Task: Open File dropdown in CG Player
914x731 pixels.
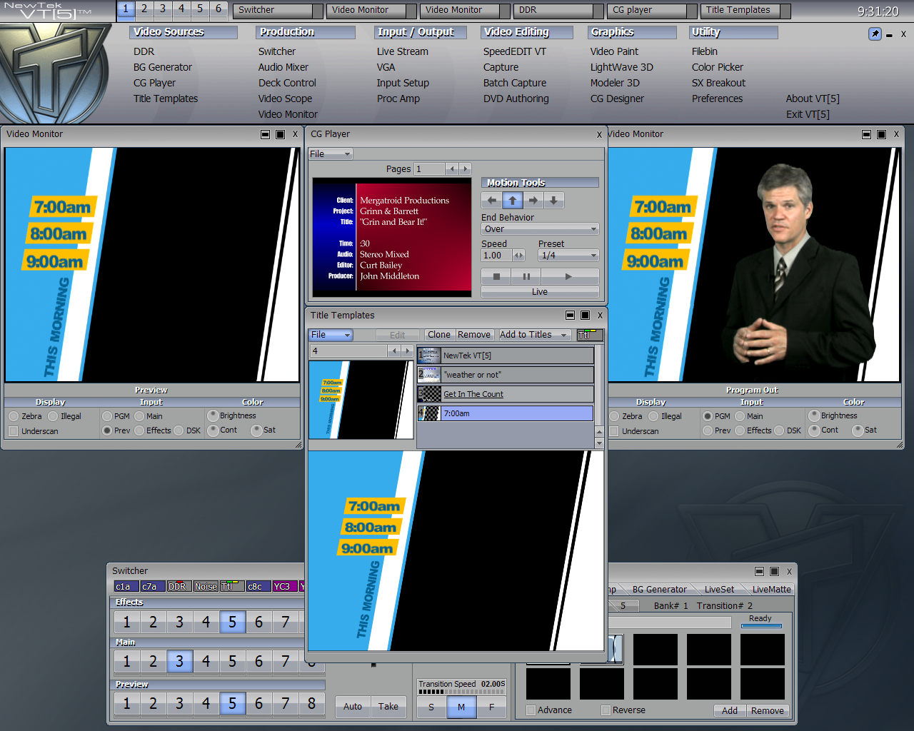Action: coord(331,154)
